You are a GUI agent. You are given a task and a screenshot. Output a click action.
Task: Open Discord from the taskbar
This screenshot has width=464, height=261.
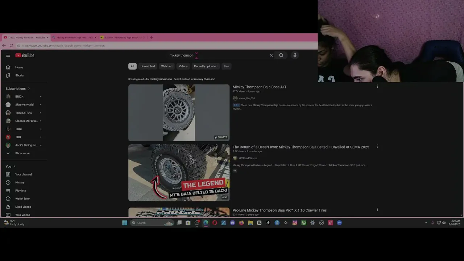[232, 223]
